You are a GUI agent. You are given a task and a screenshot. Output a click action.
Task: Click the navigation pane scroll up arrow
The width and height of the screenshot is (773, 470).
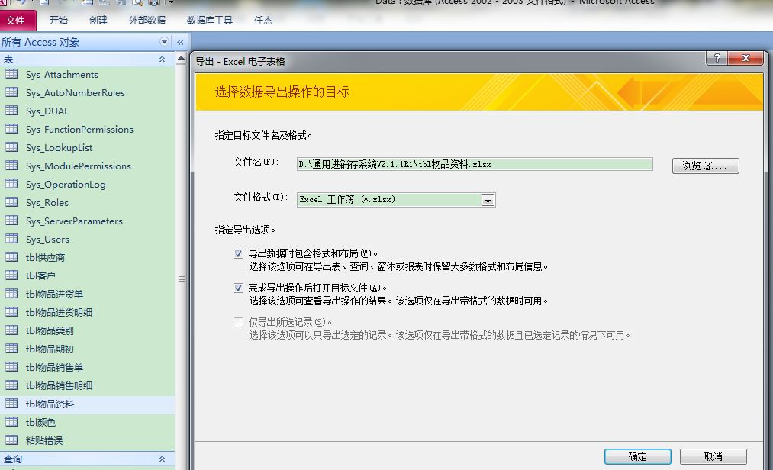[x=182, y=59]
